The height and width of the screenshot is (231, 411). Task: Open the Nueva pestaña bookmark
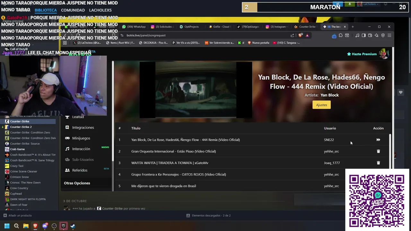pos(258,43)
